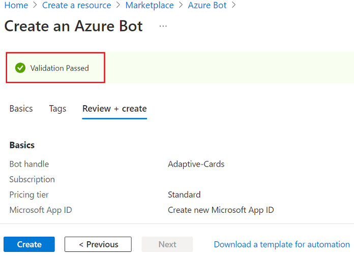Navigate to Create a resource breadcrumb
Image resolution: width=354 pixels, height=257 pixels.
coord(76,5)
